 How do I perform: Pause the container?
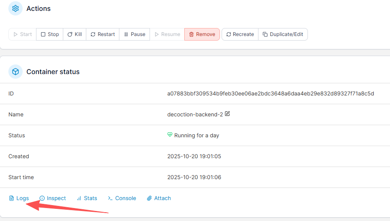point(134,34)
